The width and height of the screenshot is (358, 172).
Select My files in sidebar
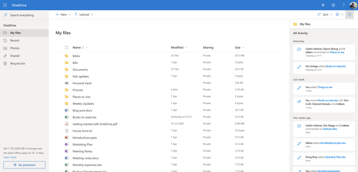pos(24,33)
